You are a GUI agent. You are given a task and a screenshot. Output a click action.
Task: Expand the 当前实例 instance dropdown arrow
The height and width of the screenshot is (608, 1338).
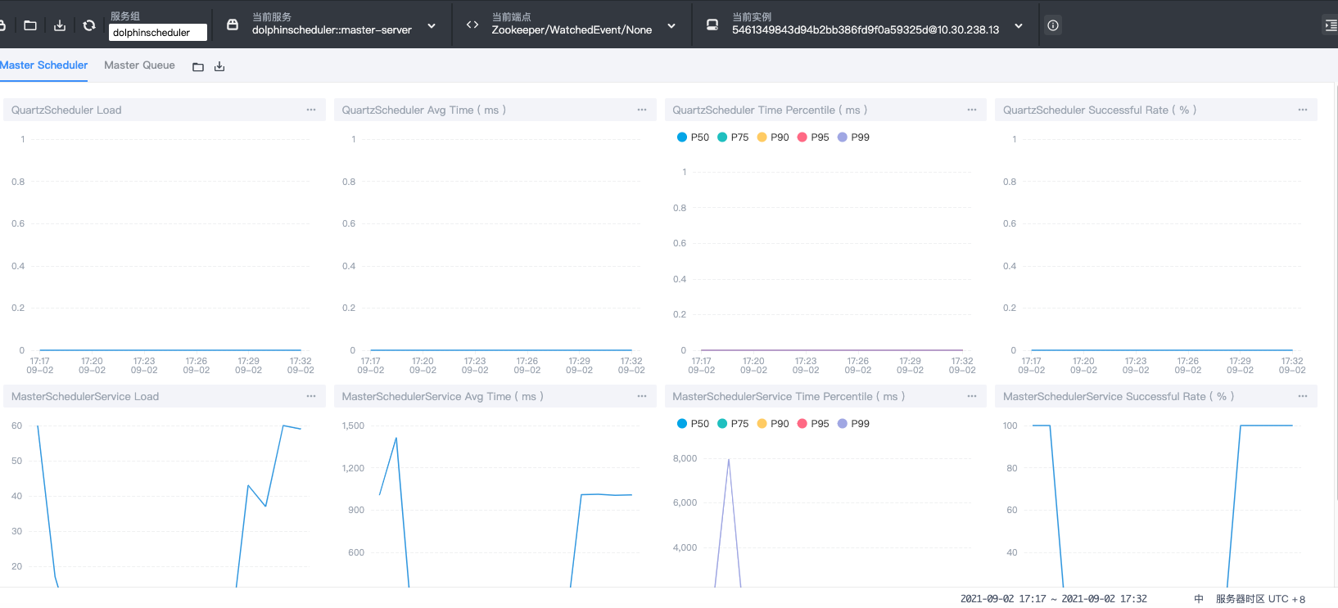(1019, 26)
